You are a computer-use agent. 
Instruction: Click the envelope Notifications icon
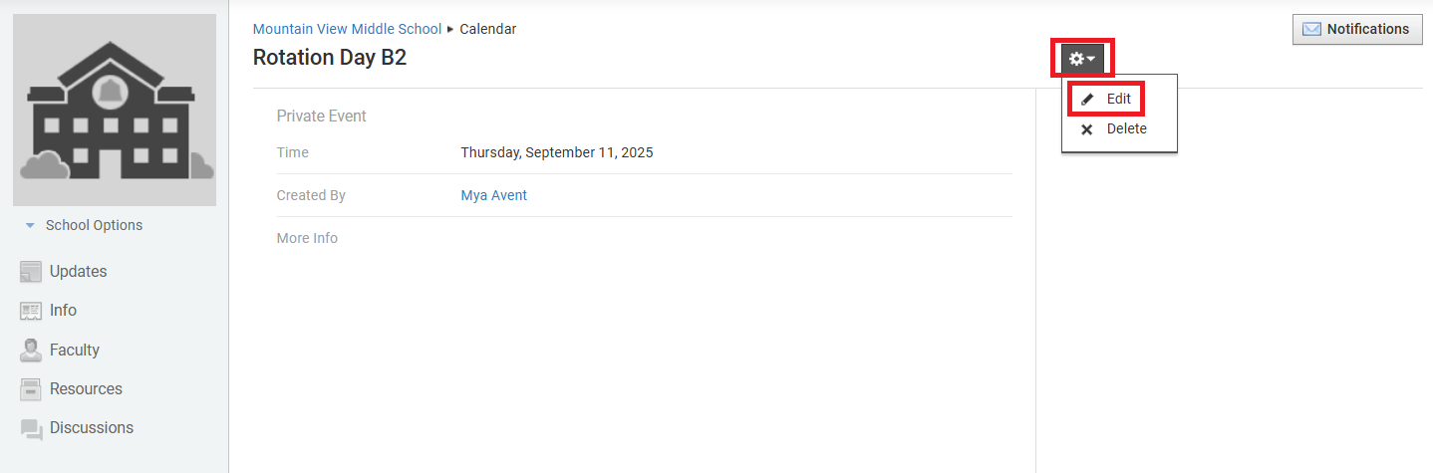click(1312, 30)
